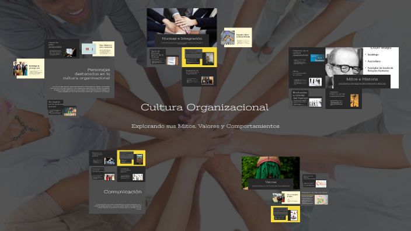Select the dark slide beside the yellow Comunicación slide
The height and width of the screenshot is (231, 411).
coord(103,158)
